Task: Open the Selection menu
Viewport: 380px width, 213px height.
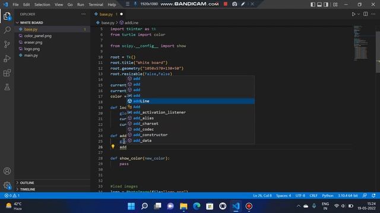Action: coord(42,5)
